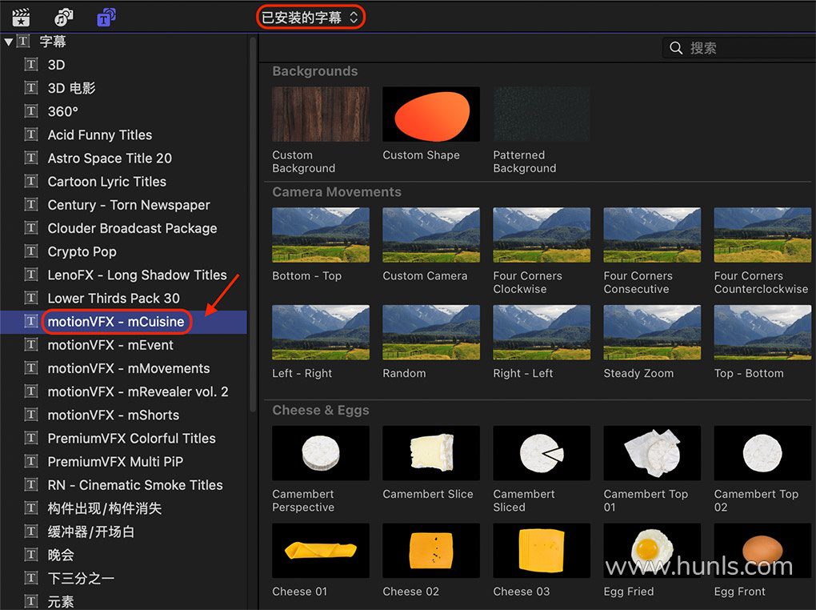The width and height of the screenshot is (816, 610).
Task: Select the Custom Shape orange thumbnail
Action: pyautogui.click(x=431, y=114)
